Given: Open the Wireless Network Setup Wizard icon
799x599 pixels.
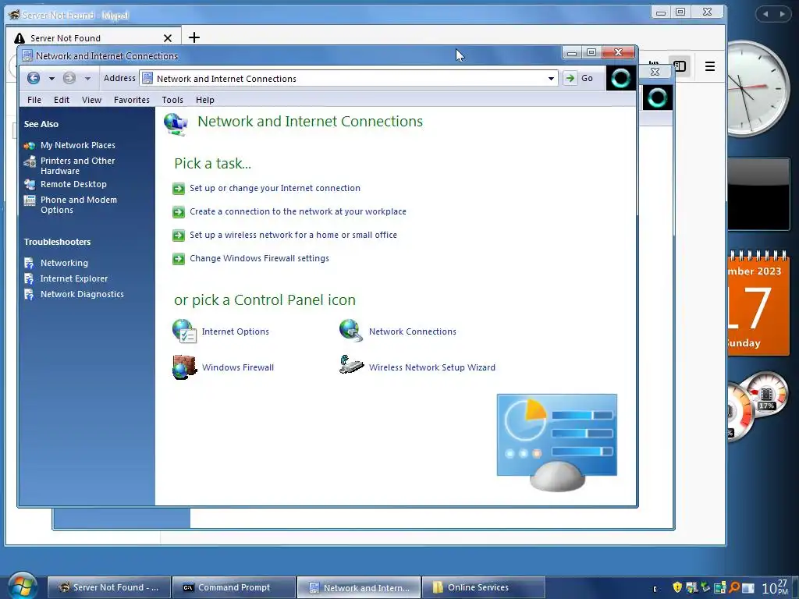Looking at the screenshot, I should (x=352, y=365).
